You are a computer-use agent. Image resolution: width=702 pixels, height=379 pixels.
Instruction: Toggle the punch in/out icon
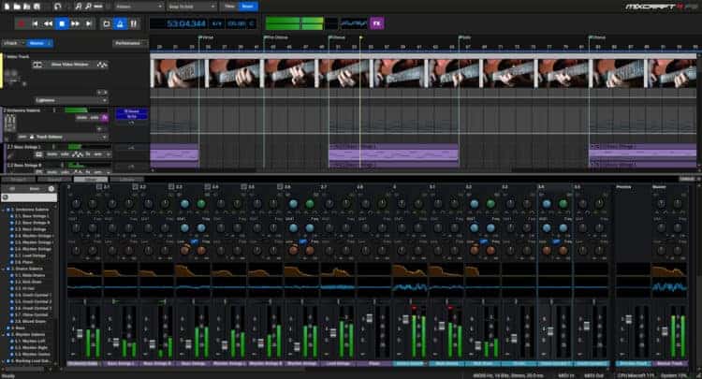134,23
